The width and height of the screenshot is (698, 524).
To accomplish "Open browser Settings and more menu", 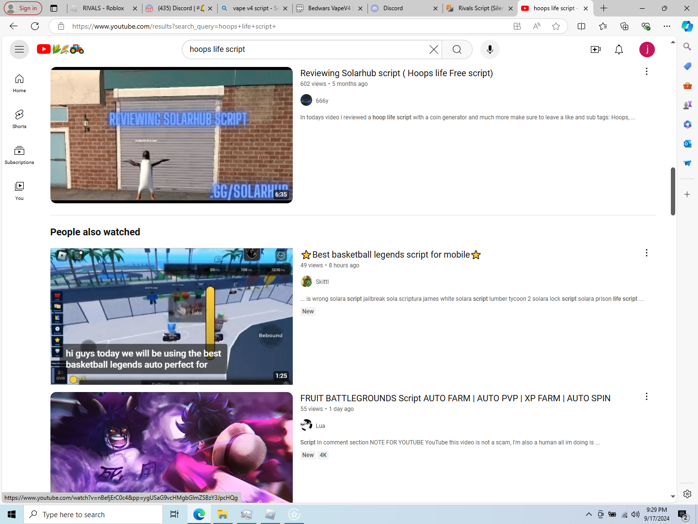I will click(x=667, y=26).
